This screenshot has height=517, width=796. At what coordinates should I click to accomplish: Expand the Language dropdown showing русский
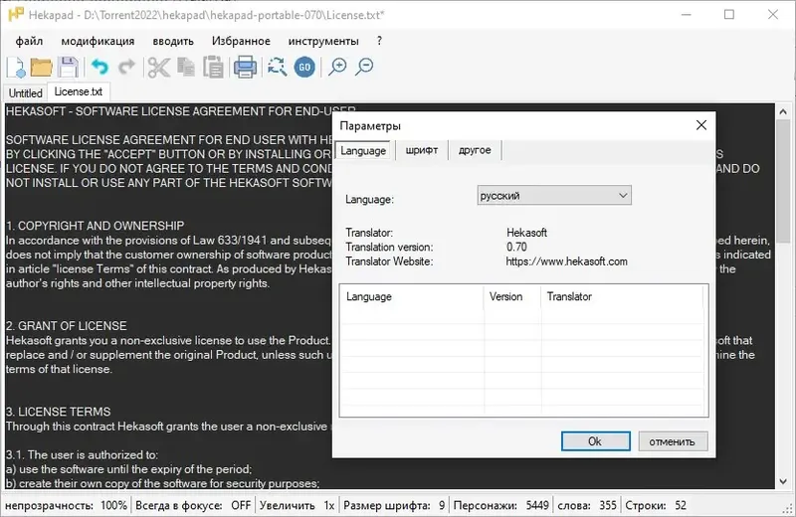pyautogui.click(x=554, y=195)
